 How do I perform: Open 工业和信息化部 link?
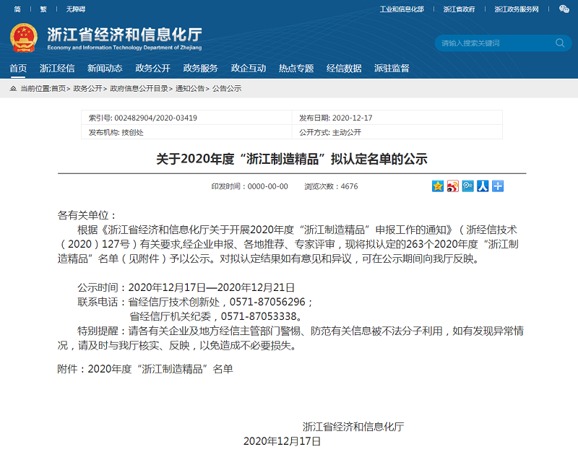pos(402,9)
